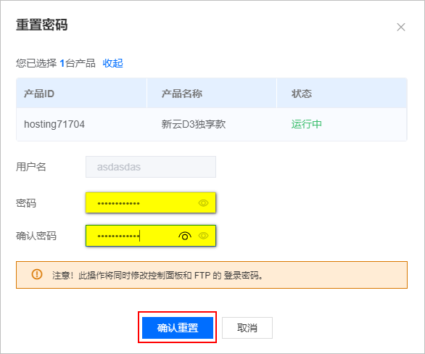425x354 pixels.
Task: Click the 取消 button
Action: [x=247, y=328]
